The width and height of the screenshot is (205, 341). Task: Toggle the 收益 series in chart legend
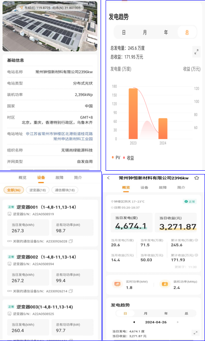pos(128,158)
